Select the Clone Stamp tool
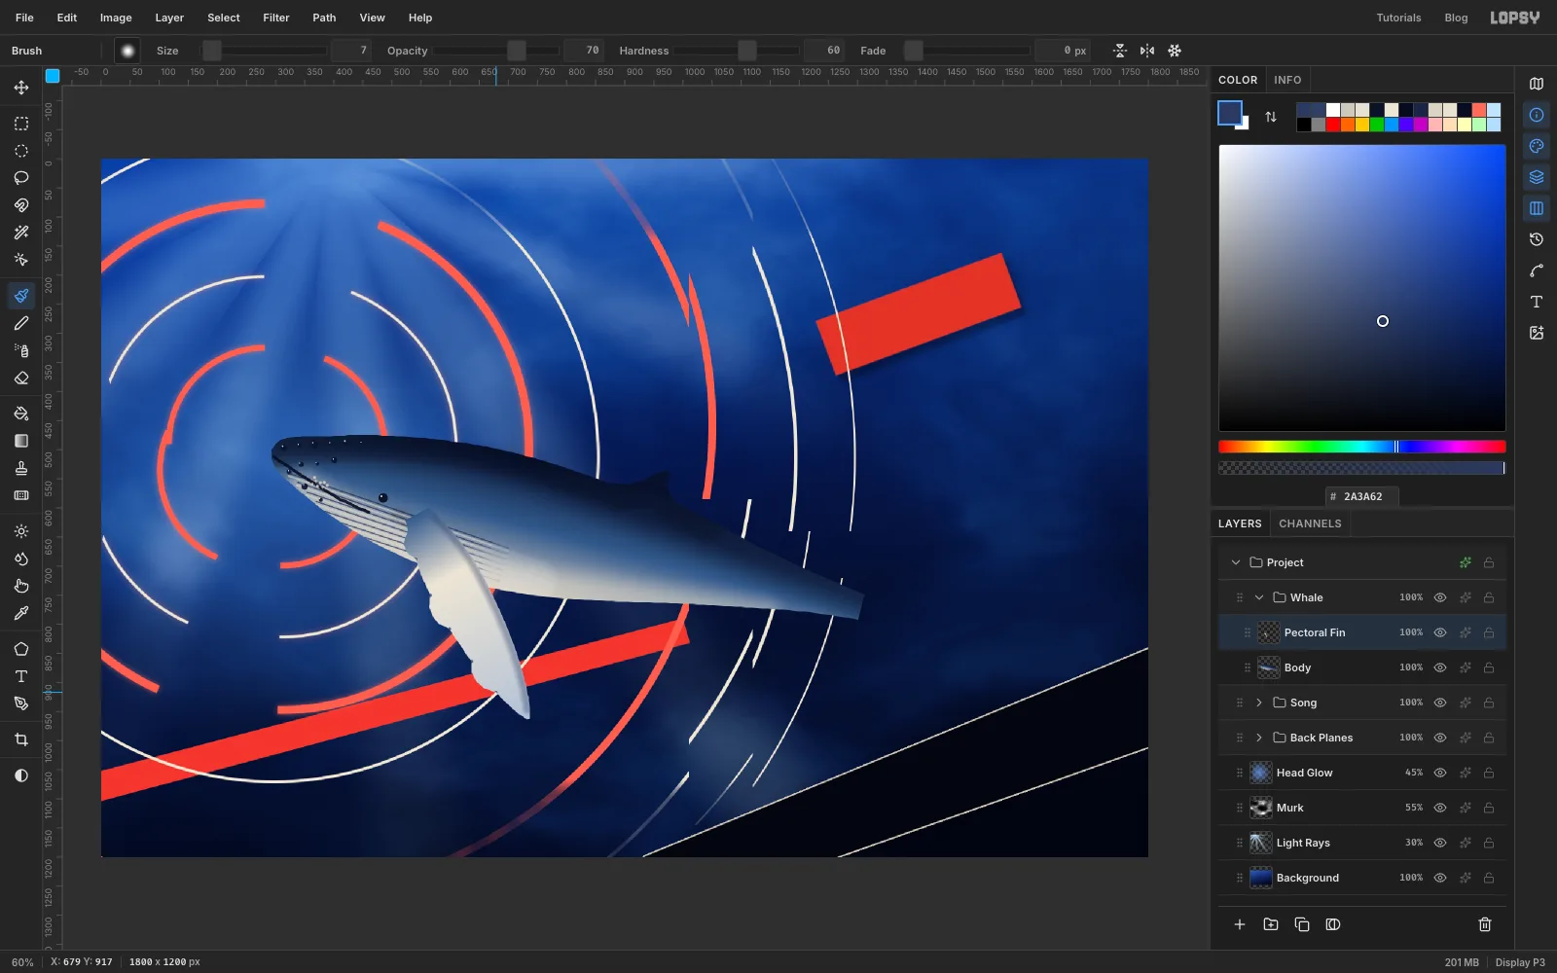 [21, 468]
